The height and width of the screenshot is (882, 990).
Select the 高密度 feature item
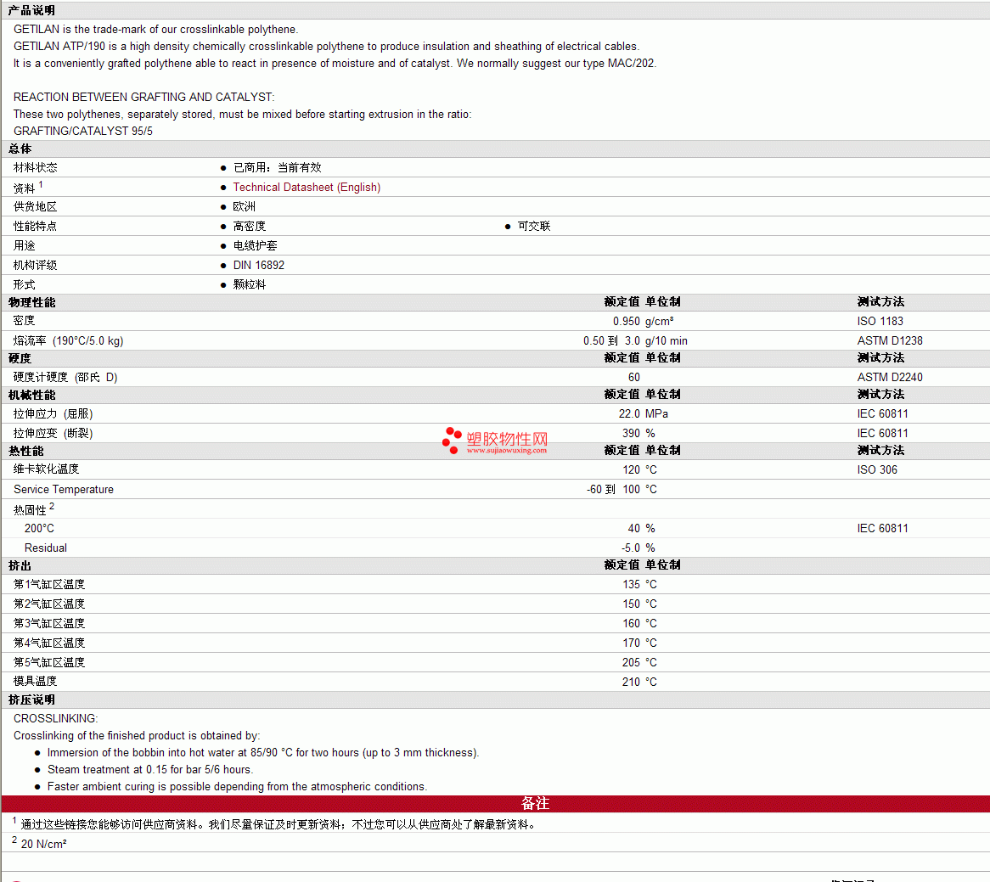(250, 227)
